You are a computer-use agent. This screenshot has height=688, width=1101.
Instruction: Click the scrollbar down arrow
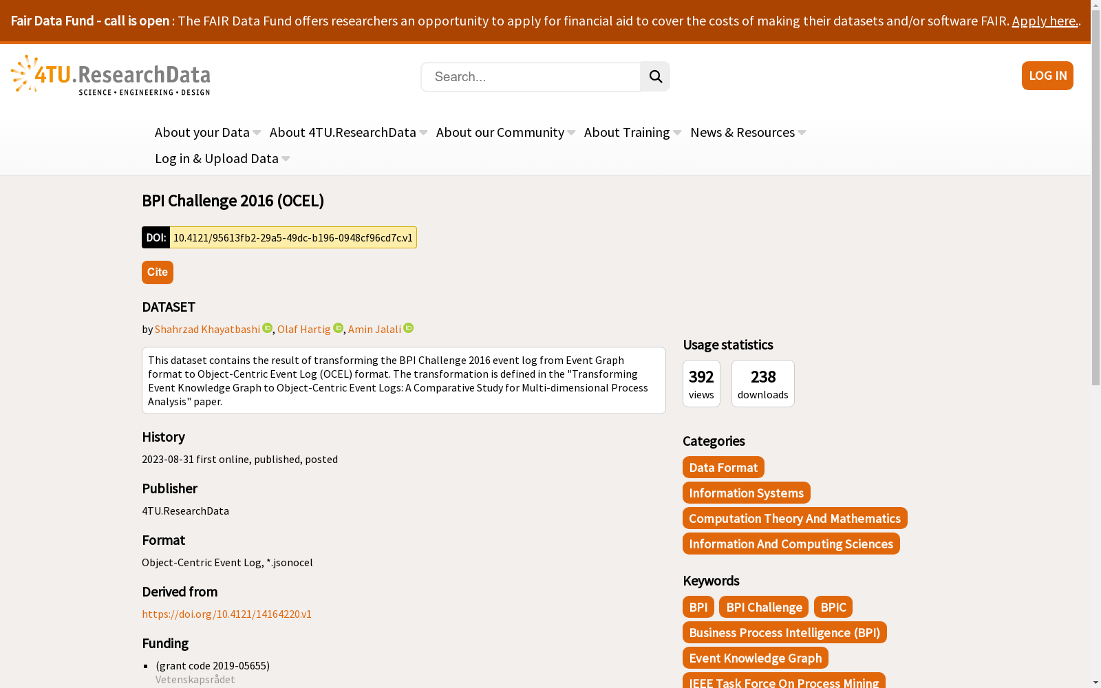tap(1095, 682)
